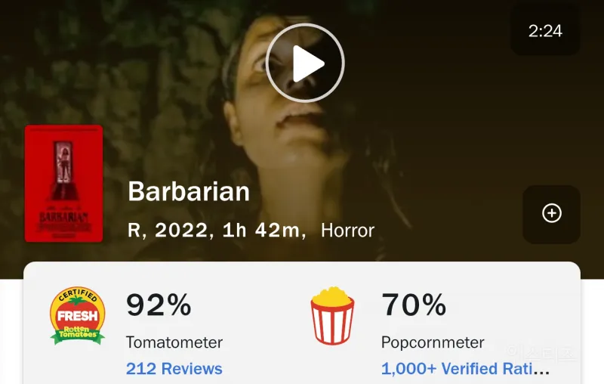
Task: Click the percent sign after 92
Action: click(x=179, y=305)
